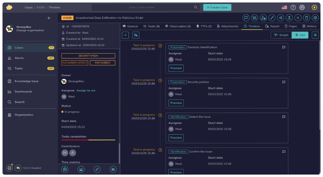This screenshot has height=177, width=323.
Task: Open Dashboards in sidebar
Action: (x=30, y=91)
